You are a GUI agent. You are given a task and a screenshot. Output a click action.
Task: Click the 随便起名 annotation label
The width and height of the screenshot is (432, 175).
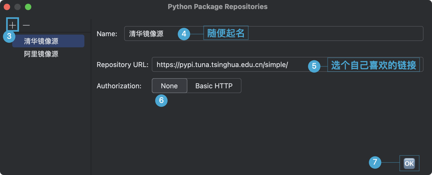226,33
